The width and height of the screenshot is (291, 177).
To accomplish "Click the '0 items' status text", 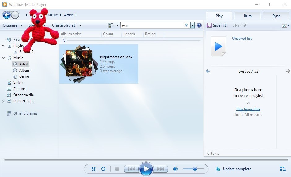I will [213, 154].
